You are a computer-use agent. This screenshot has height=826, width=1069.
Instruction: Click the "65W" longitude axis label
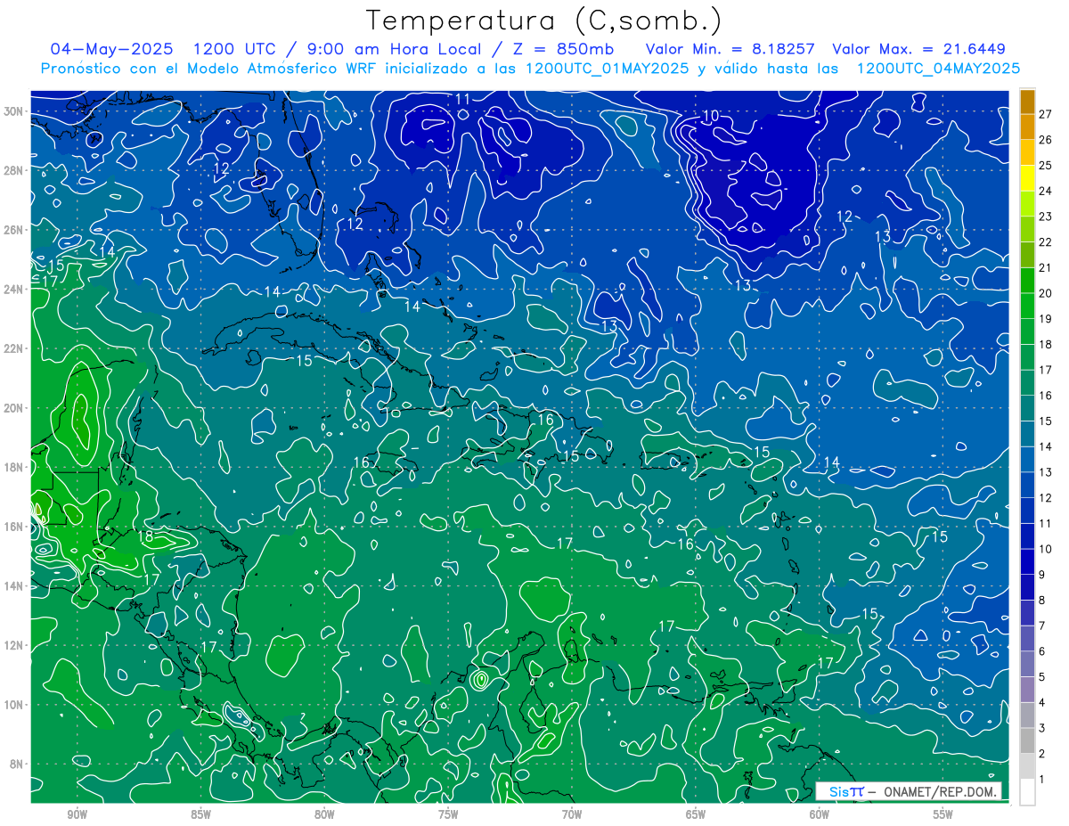(x=696, y=814)
